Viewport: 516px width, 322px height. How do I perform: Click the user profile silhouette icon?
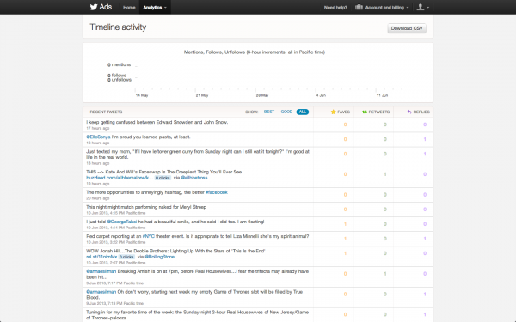point(420,7)
